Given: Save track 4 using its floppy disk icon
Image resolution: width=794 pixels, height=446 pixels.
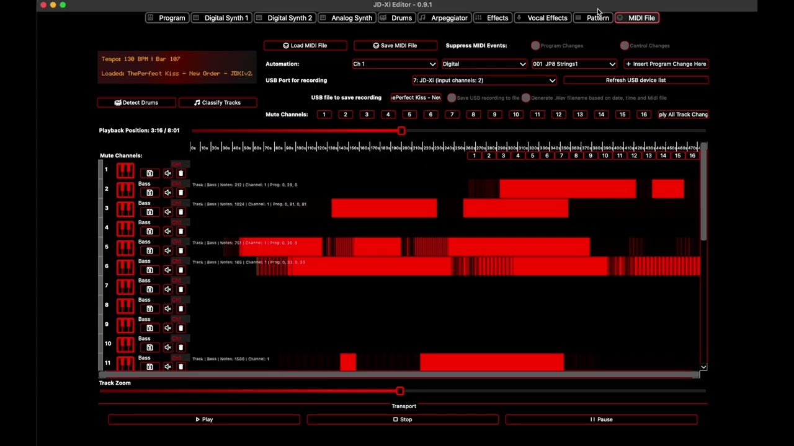Looking at the screenshot, I should coord(149,231).
